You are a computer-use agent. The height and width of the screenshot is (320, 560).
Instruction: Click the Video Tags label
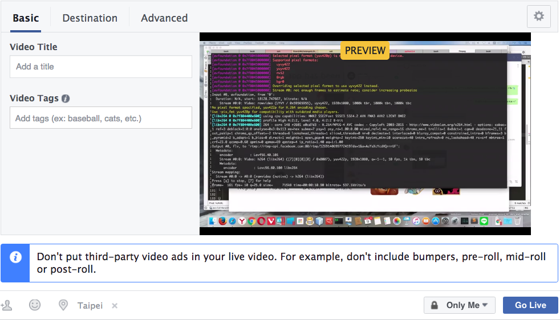tap(34, 99)
